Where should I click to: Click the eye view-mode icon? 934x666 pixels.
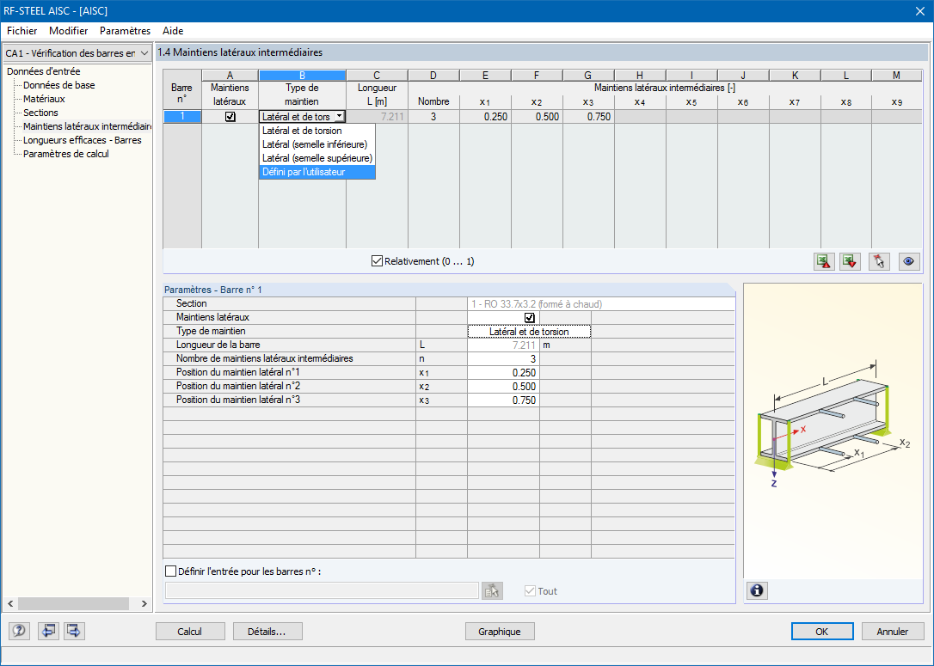(908, 261)
